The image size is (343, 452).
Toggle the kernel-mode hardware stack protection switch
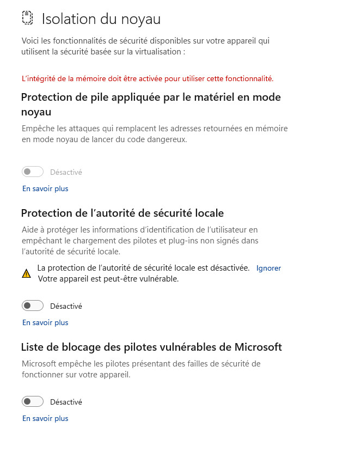[33, 172]
